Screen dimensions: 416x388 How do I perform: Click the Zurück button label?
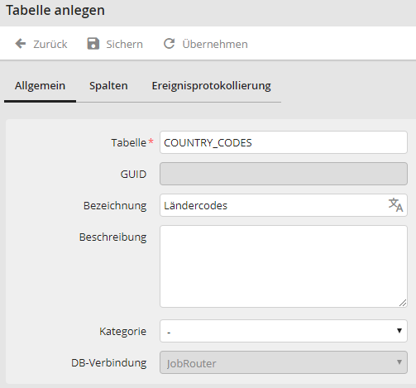50,44
